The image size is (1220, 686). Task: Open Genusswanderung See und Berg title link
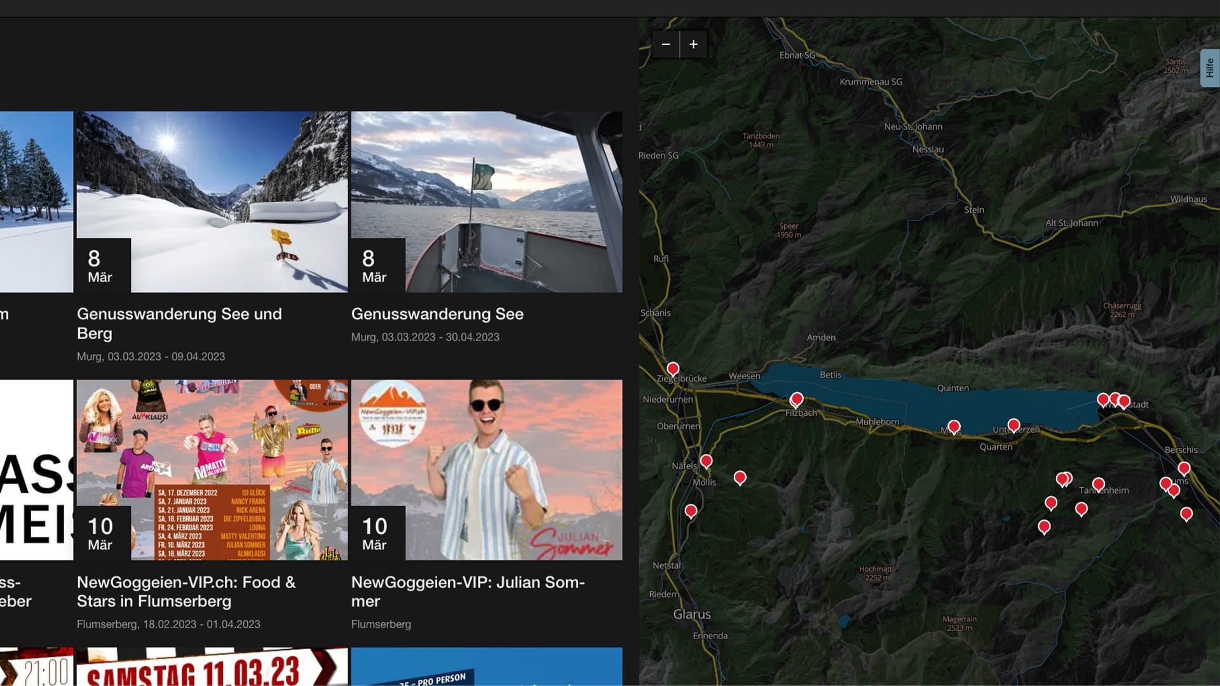pyautogui.click(x=179, y=324)
